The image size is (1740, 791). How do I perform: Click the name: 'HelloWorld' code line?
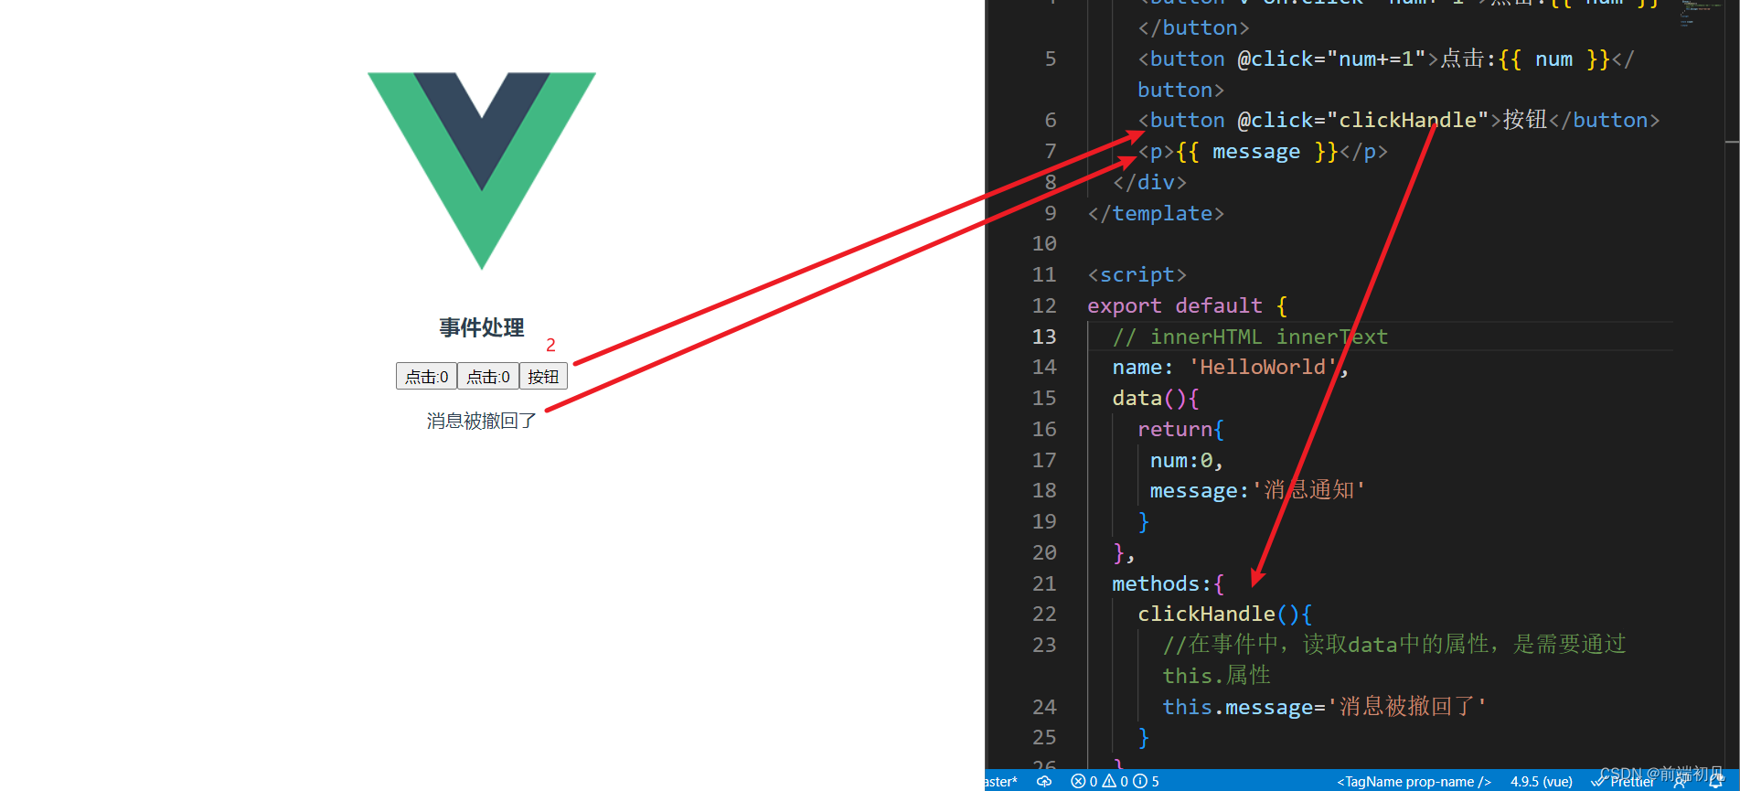(1230, 367)
